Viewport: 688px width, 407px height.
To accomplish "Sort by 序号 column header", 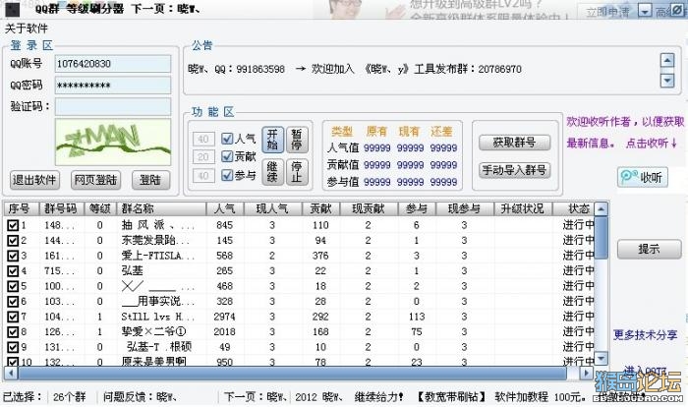I will (x=22, y=208).
